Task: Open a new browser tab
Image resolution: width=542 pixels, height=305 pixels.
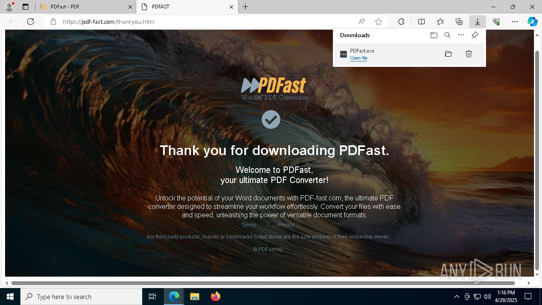Action: pos(246,7)
